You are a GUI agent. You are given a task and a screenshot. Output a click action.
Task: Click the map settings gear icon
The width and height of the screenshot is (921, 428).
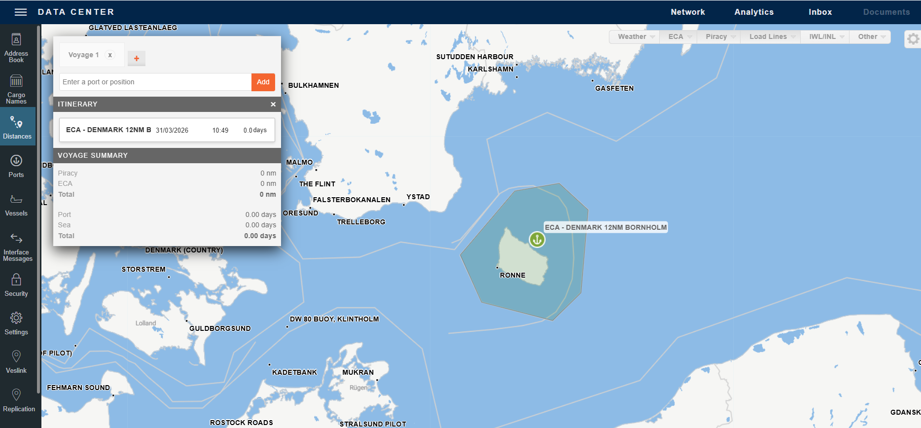click(913, 38)
